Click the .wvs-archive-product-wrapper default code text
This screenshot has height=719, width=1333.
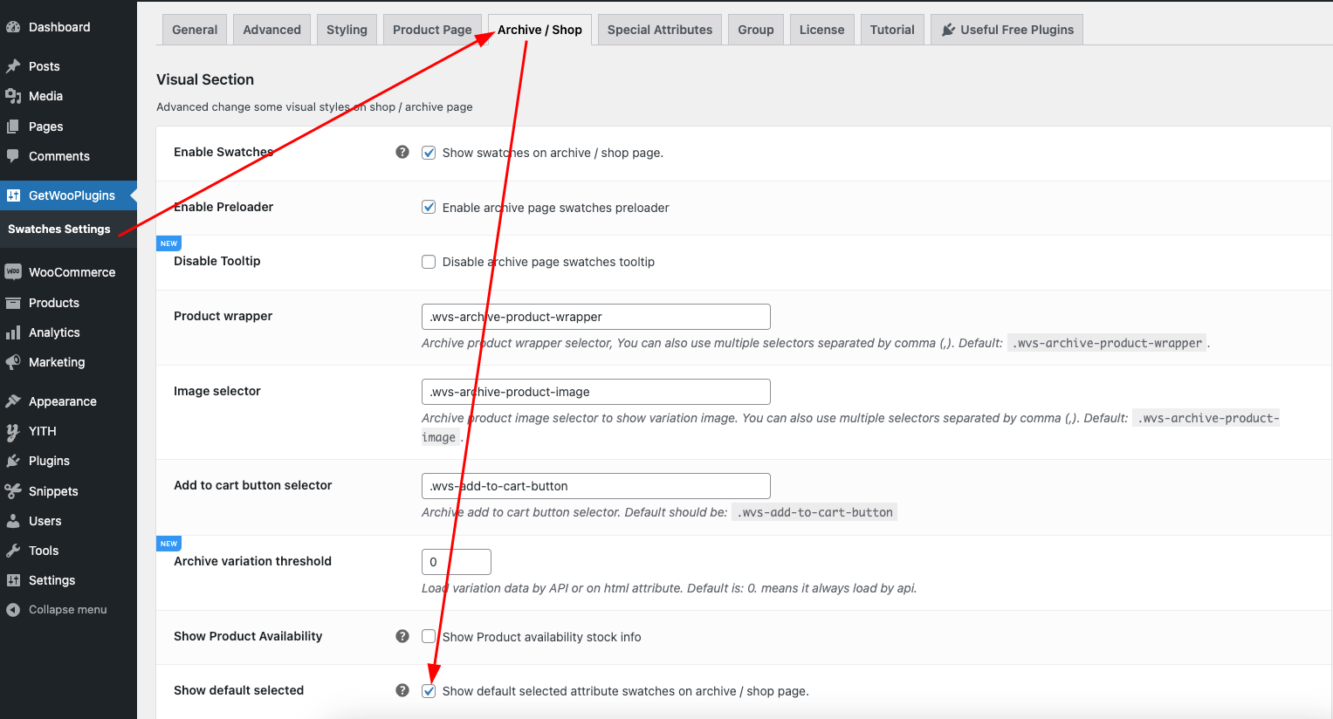(1108, 343)
